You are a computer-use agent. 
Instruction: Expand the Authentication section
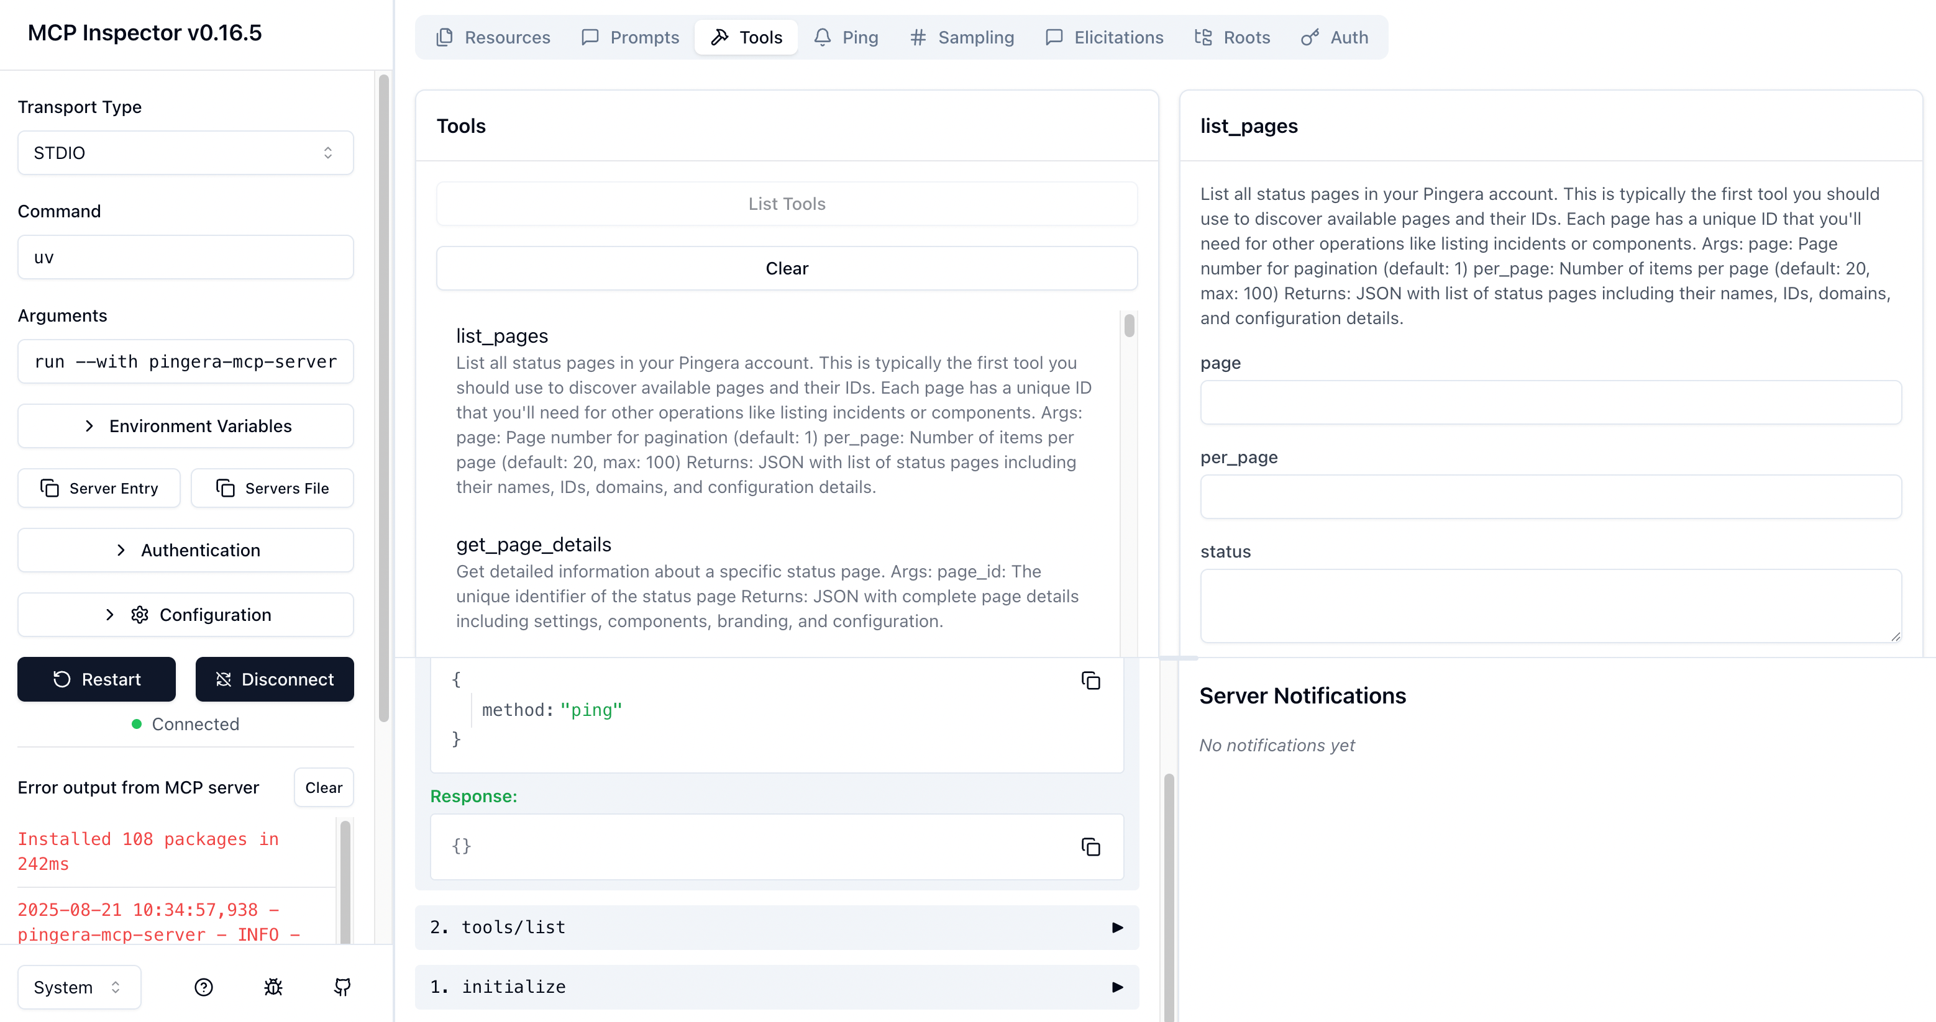185,550
